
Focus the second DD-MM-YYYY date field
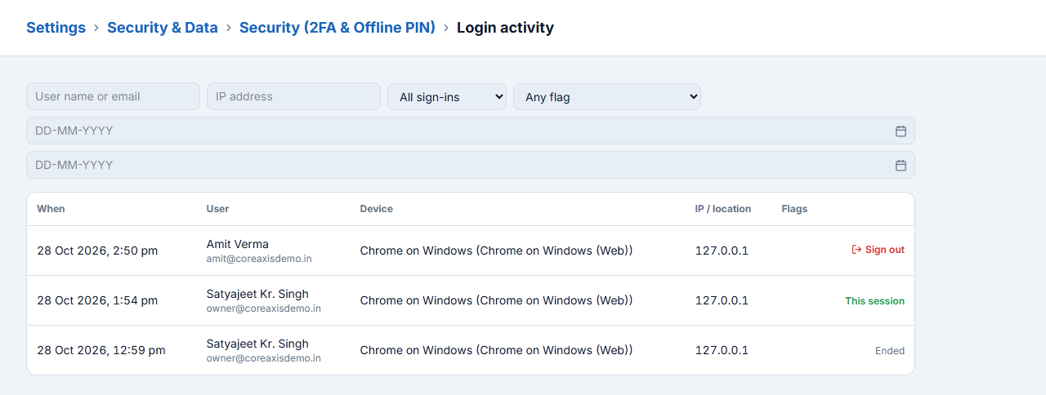tap(471, 165)
